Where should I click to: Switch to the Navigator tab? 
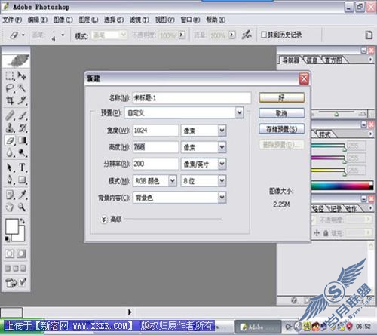click(291, 60)
